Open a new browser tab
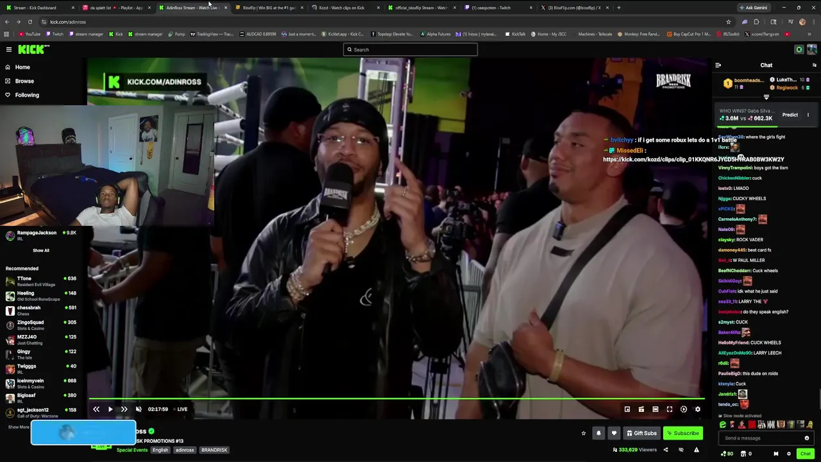This screenshot has height=462, width=821. point(619,8)
